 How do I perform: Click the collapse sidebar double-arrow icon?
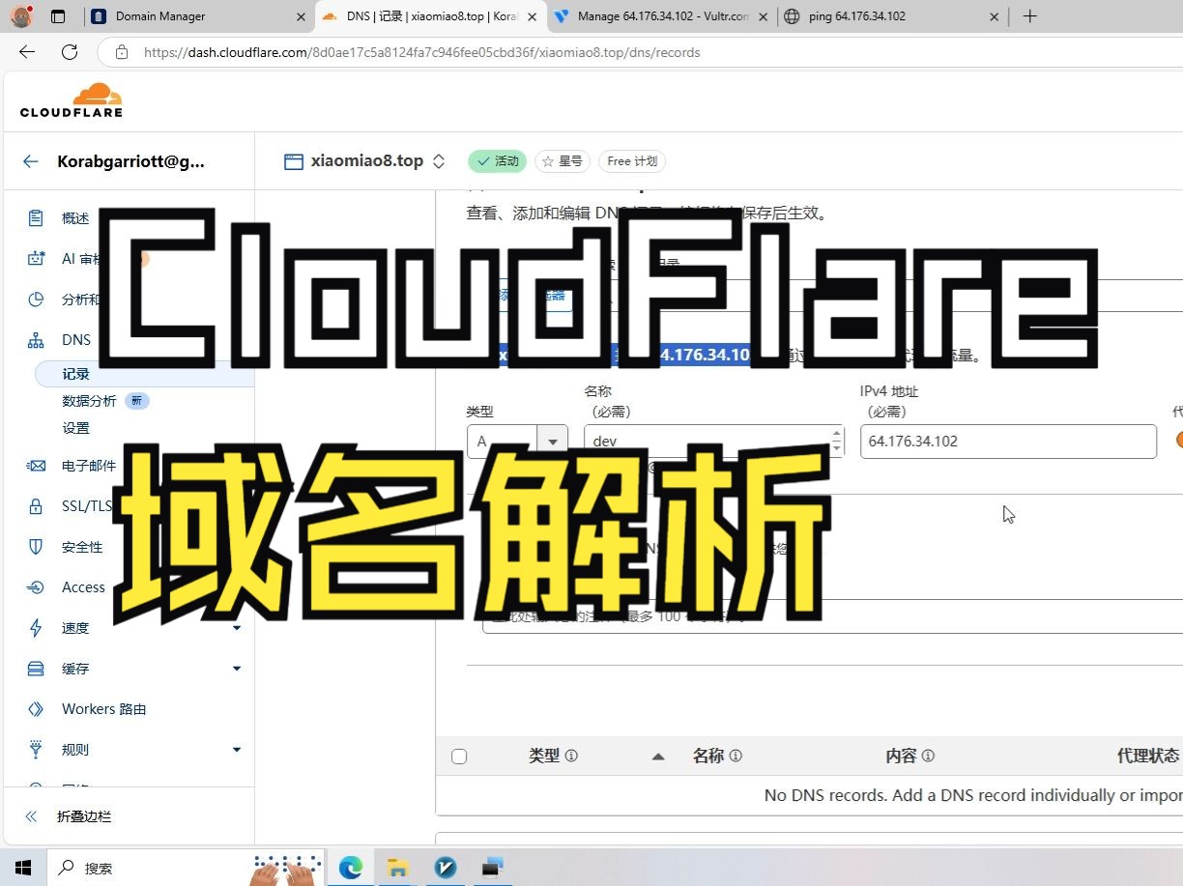(31, 816)
